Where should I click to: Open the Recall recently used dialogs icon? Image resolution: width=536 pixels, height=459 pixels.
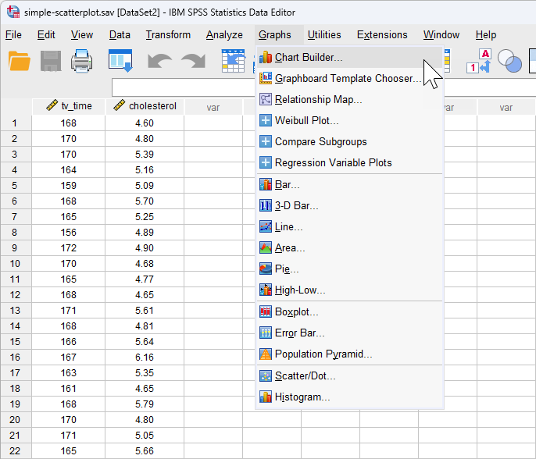120,61
